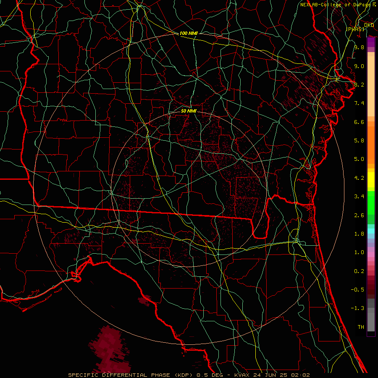This screenshot has height=378, width=378.
Task: Click the 100 NMI range ring label
Action: click(189, 33)
